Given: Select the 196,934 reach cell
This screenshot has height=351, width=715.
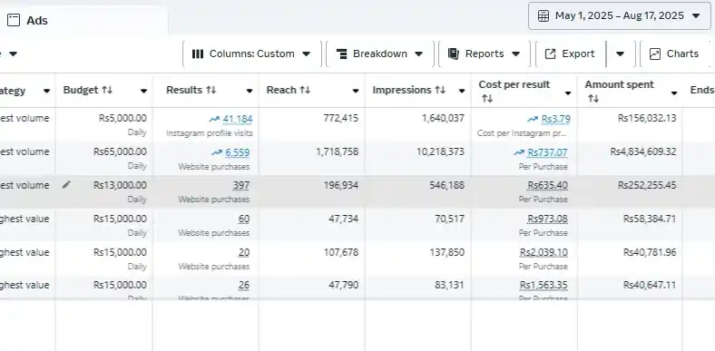Looking at the screenshot, I should click(x=312, y=191).
